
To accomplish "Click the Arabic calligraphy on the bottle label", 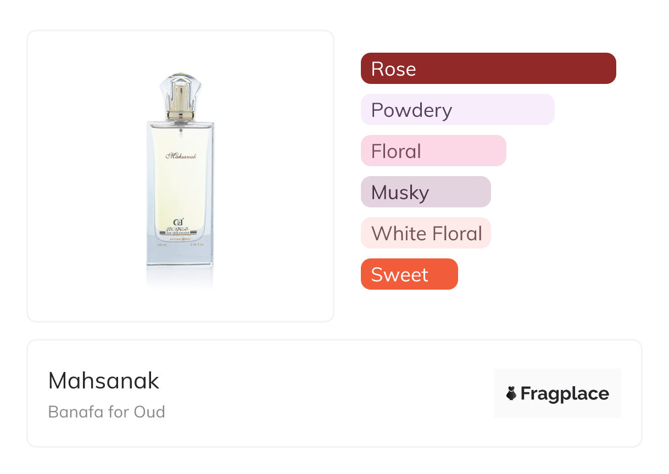I will click(x=179, y=229).
